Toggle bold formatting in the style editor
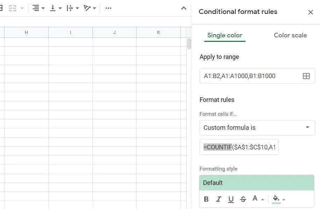The width and height of the screenshot is (320, 209). [x=206, y=199]
